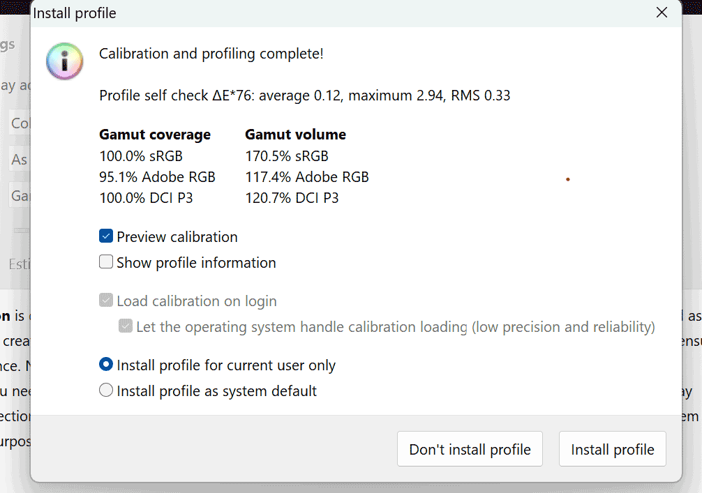Viewport: 702px width, 493px height.
Task: Click the 117.4% Adobe RGB volume value
Action: [306, 177]
